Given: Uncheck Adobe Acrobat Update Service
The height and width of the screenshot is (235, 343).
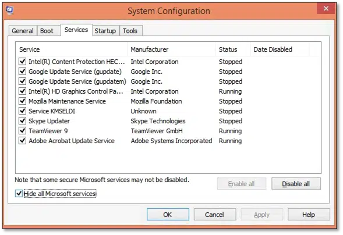Looking at the screenshot, I should [22, 140].
